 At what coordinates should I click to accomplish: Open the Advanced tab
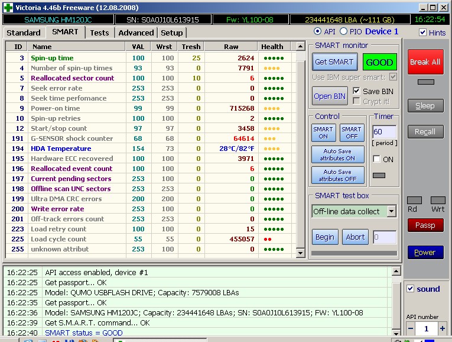pos(136,33)
